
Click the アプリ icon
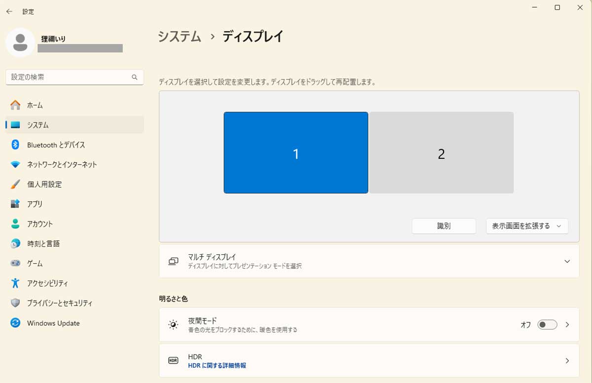[16, 204]
